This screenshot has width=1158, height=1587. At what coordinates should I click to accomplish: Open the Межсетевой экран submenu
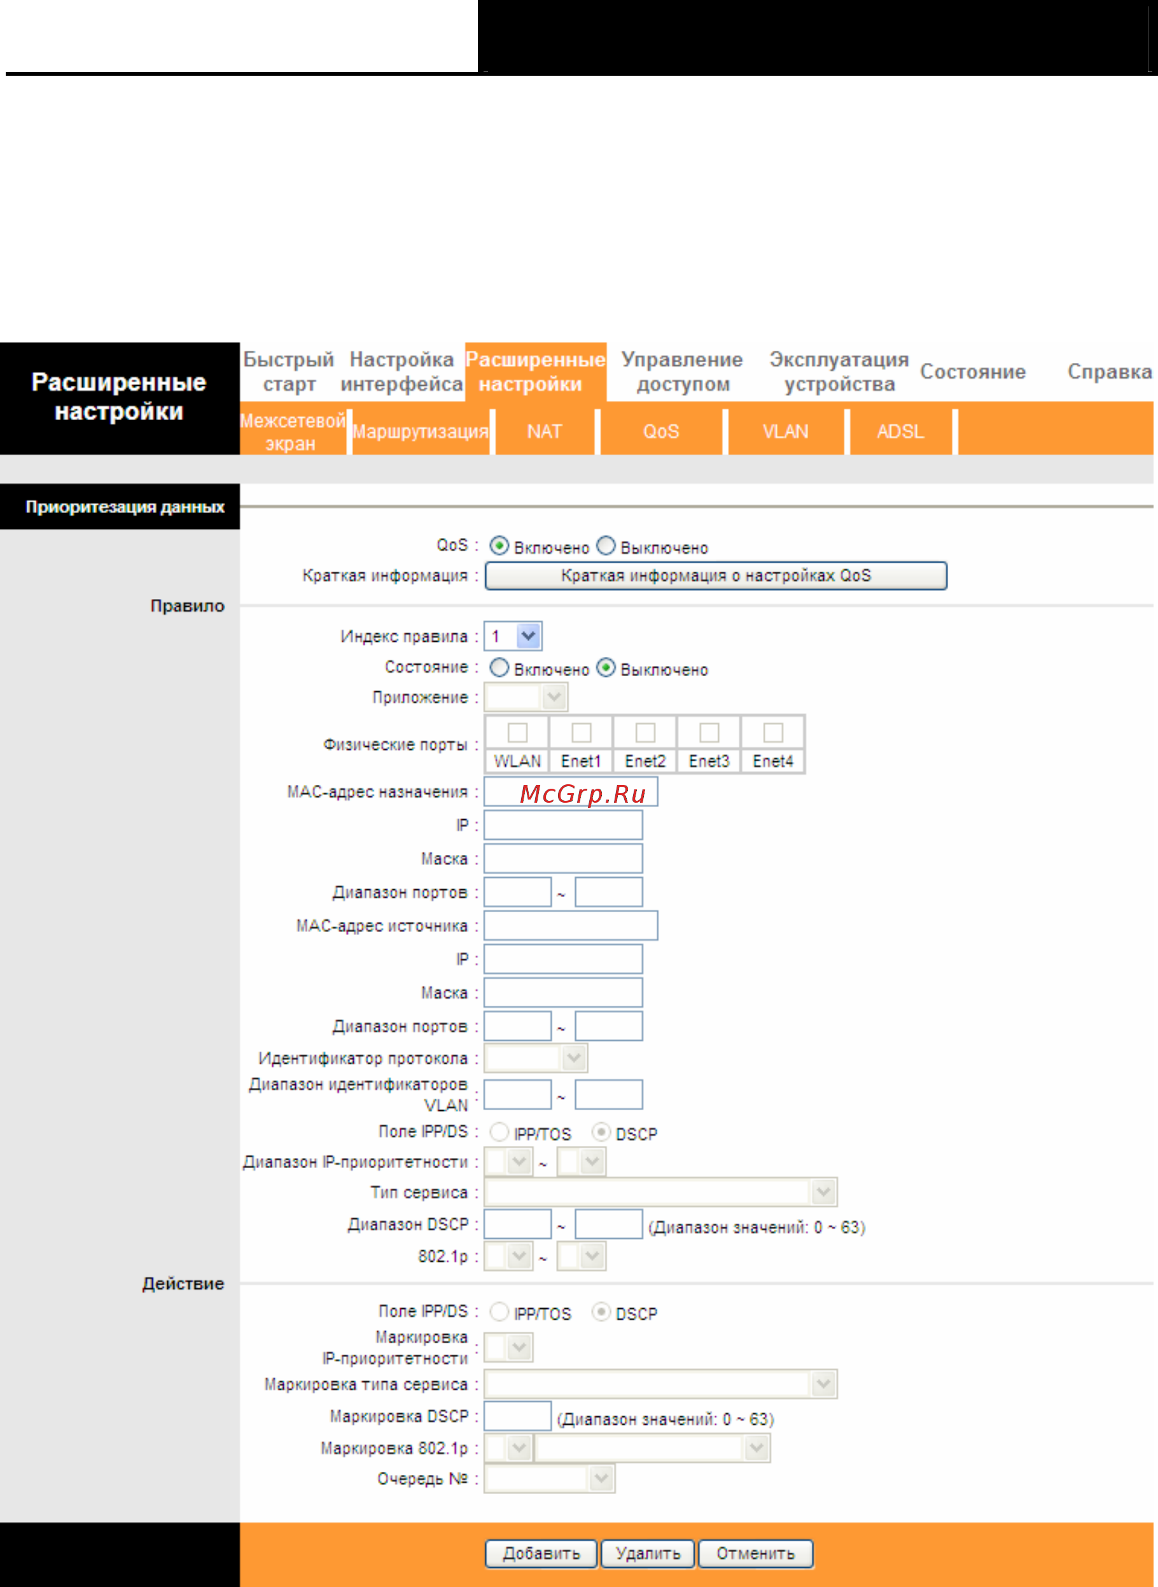coord(292,432)
